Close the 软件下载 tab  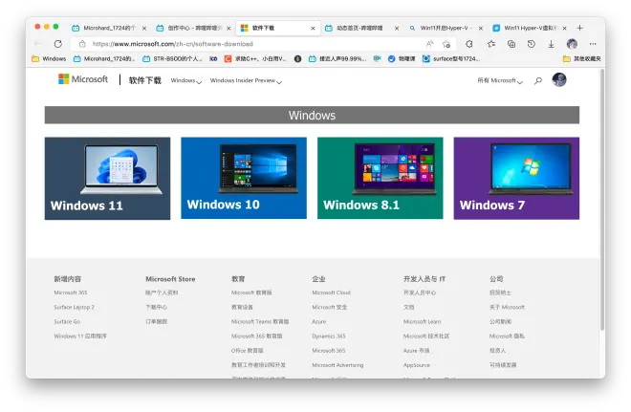pyautogui.click(x=313, y=28)
